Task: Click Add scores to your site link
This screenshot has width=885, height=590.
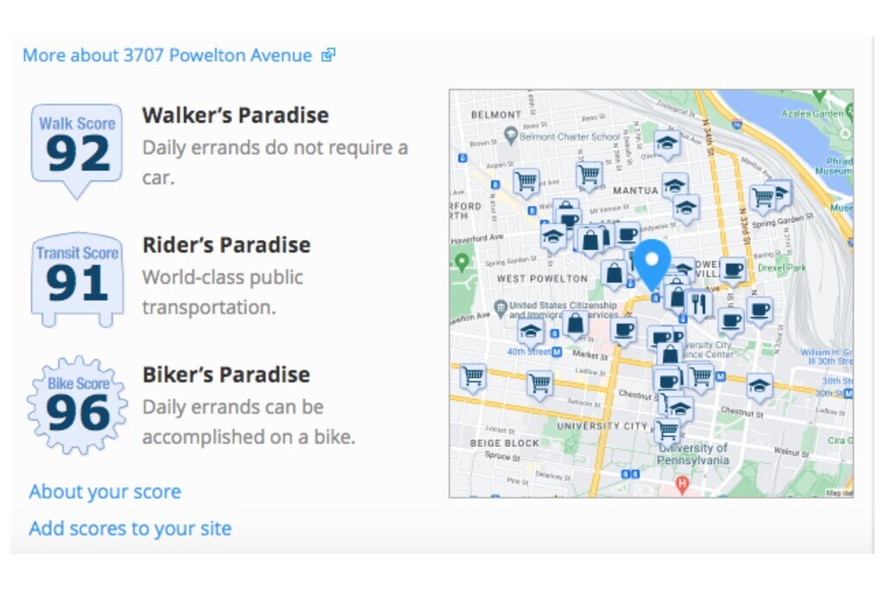Action: point(130,528)
